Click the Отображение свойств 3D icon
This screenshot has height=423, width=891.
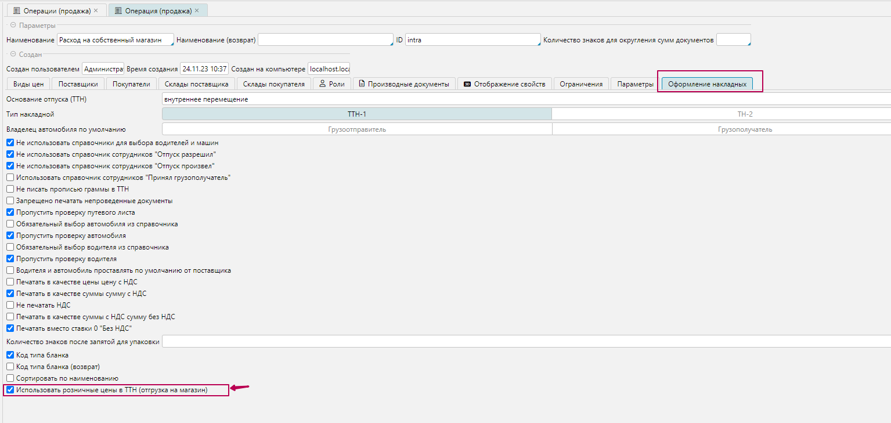coord(467,84)
